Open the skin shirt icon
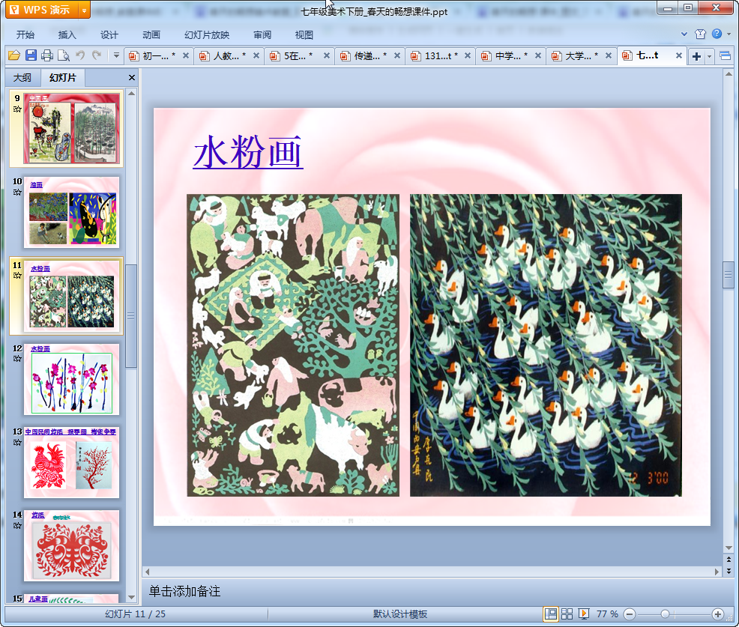 tap(700, 34)
